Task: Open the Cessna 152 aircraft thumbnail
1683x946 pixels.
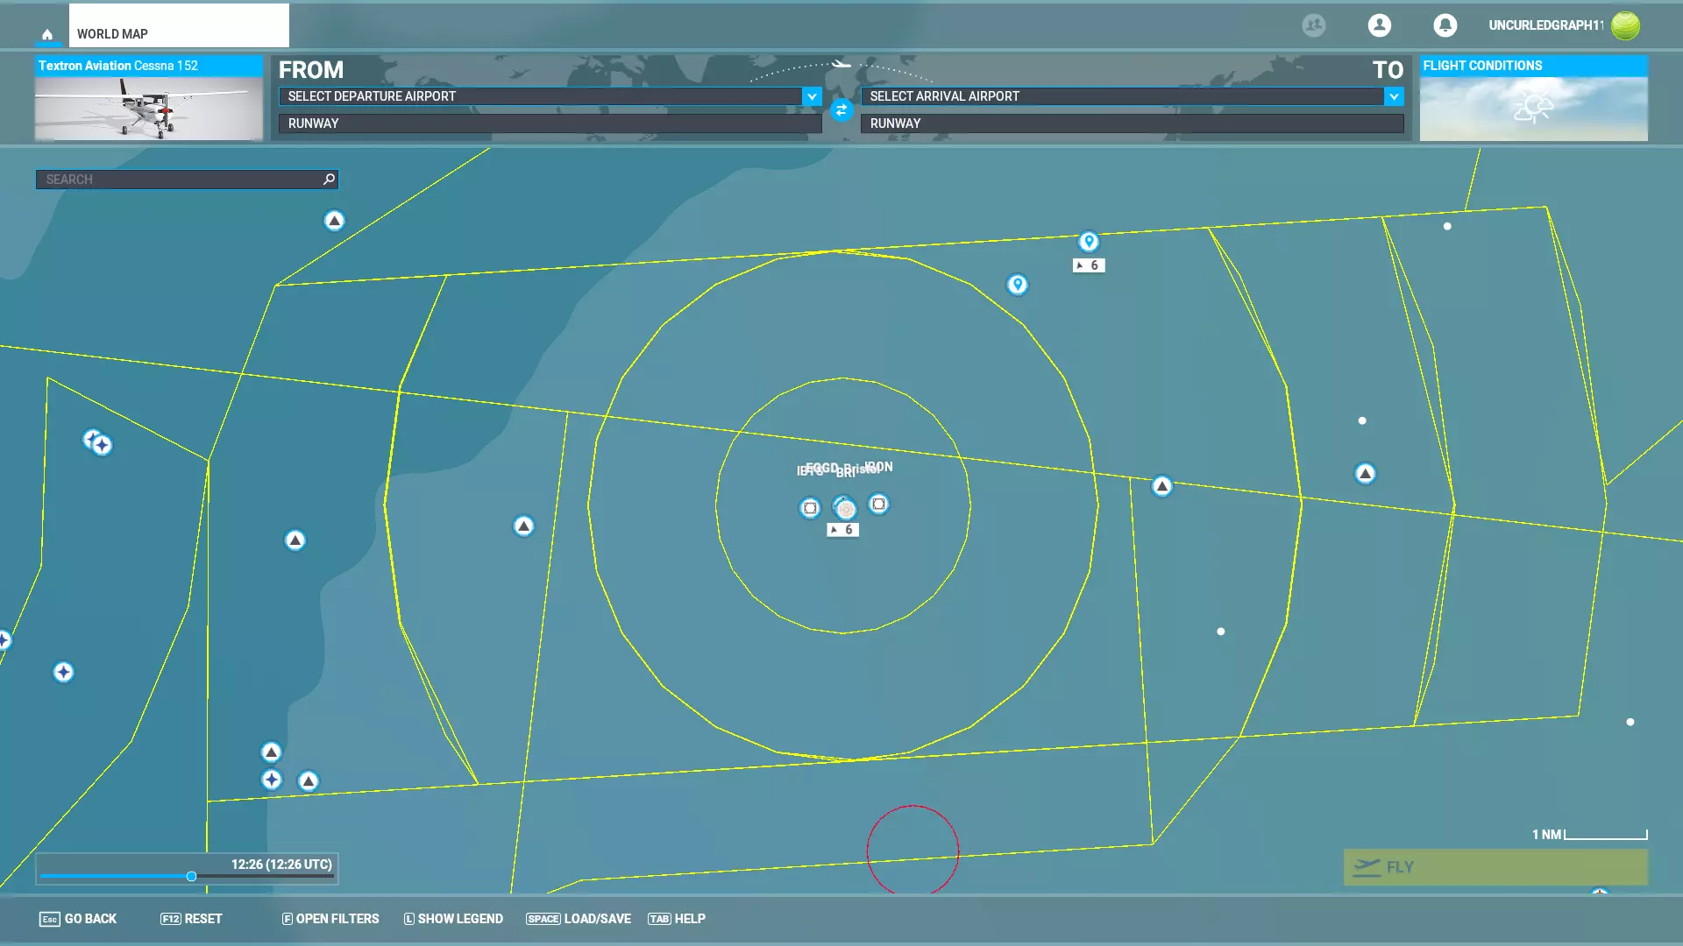Action: coord(148,108)
